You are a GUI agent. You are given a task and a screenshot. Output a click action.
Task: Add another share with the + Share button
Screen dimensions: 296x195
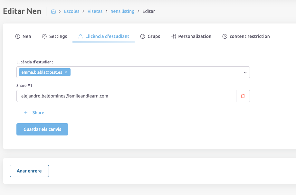(34, 113)
